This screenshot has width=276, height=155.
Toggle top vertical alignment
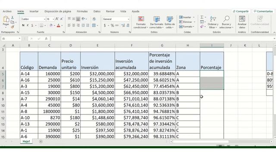(69, 19)
